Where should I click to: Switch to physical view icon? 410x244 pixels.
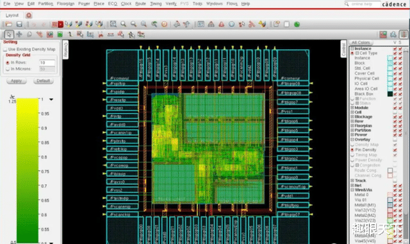coord(404,34)
